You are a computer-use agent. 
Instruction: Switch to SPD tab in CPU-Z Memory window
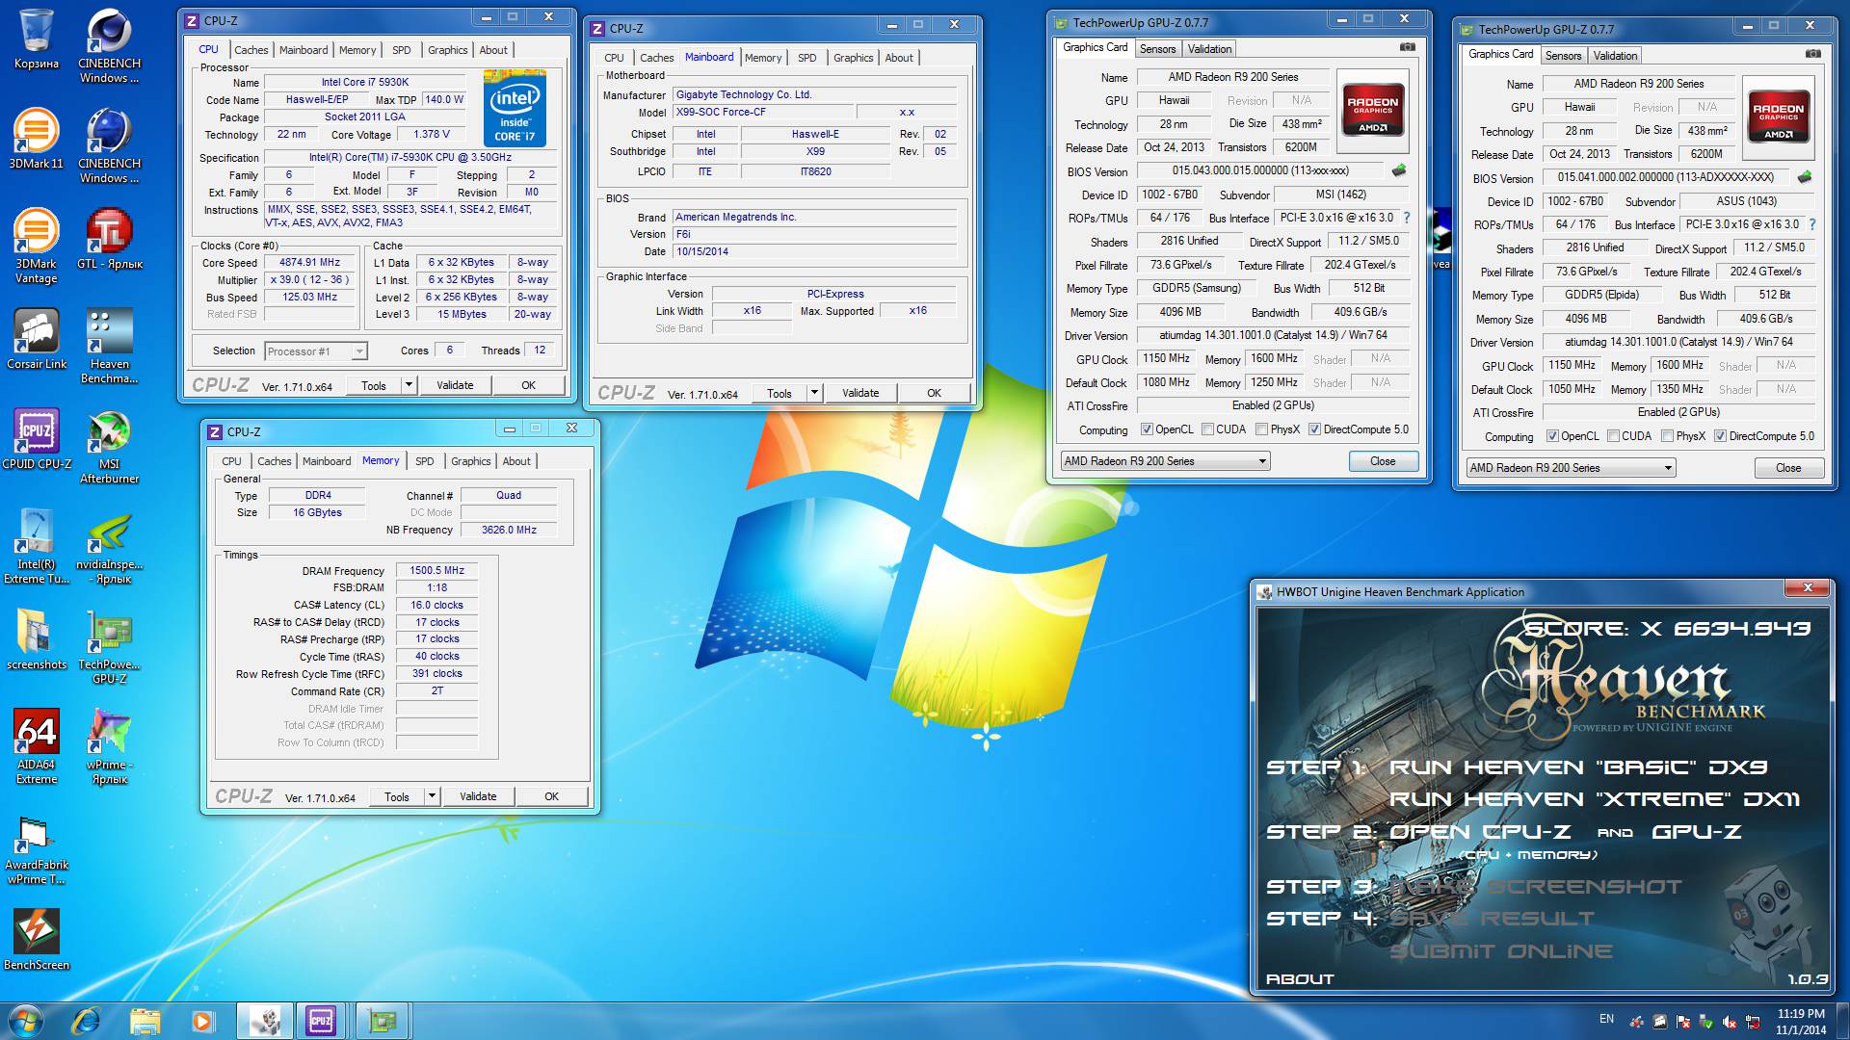tap(425, 461)
